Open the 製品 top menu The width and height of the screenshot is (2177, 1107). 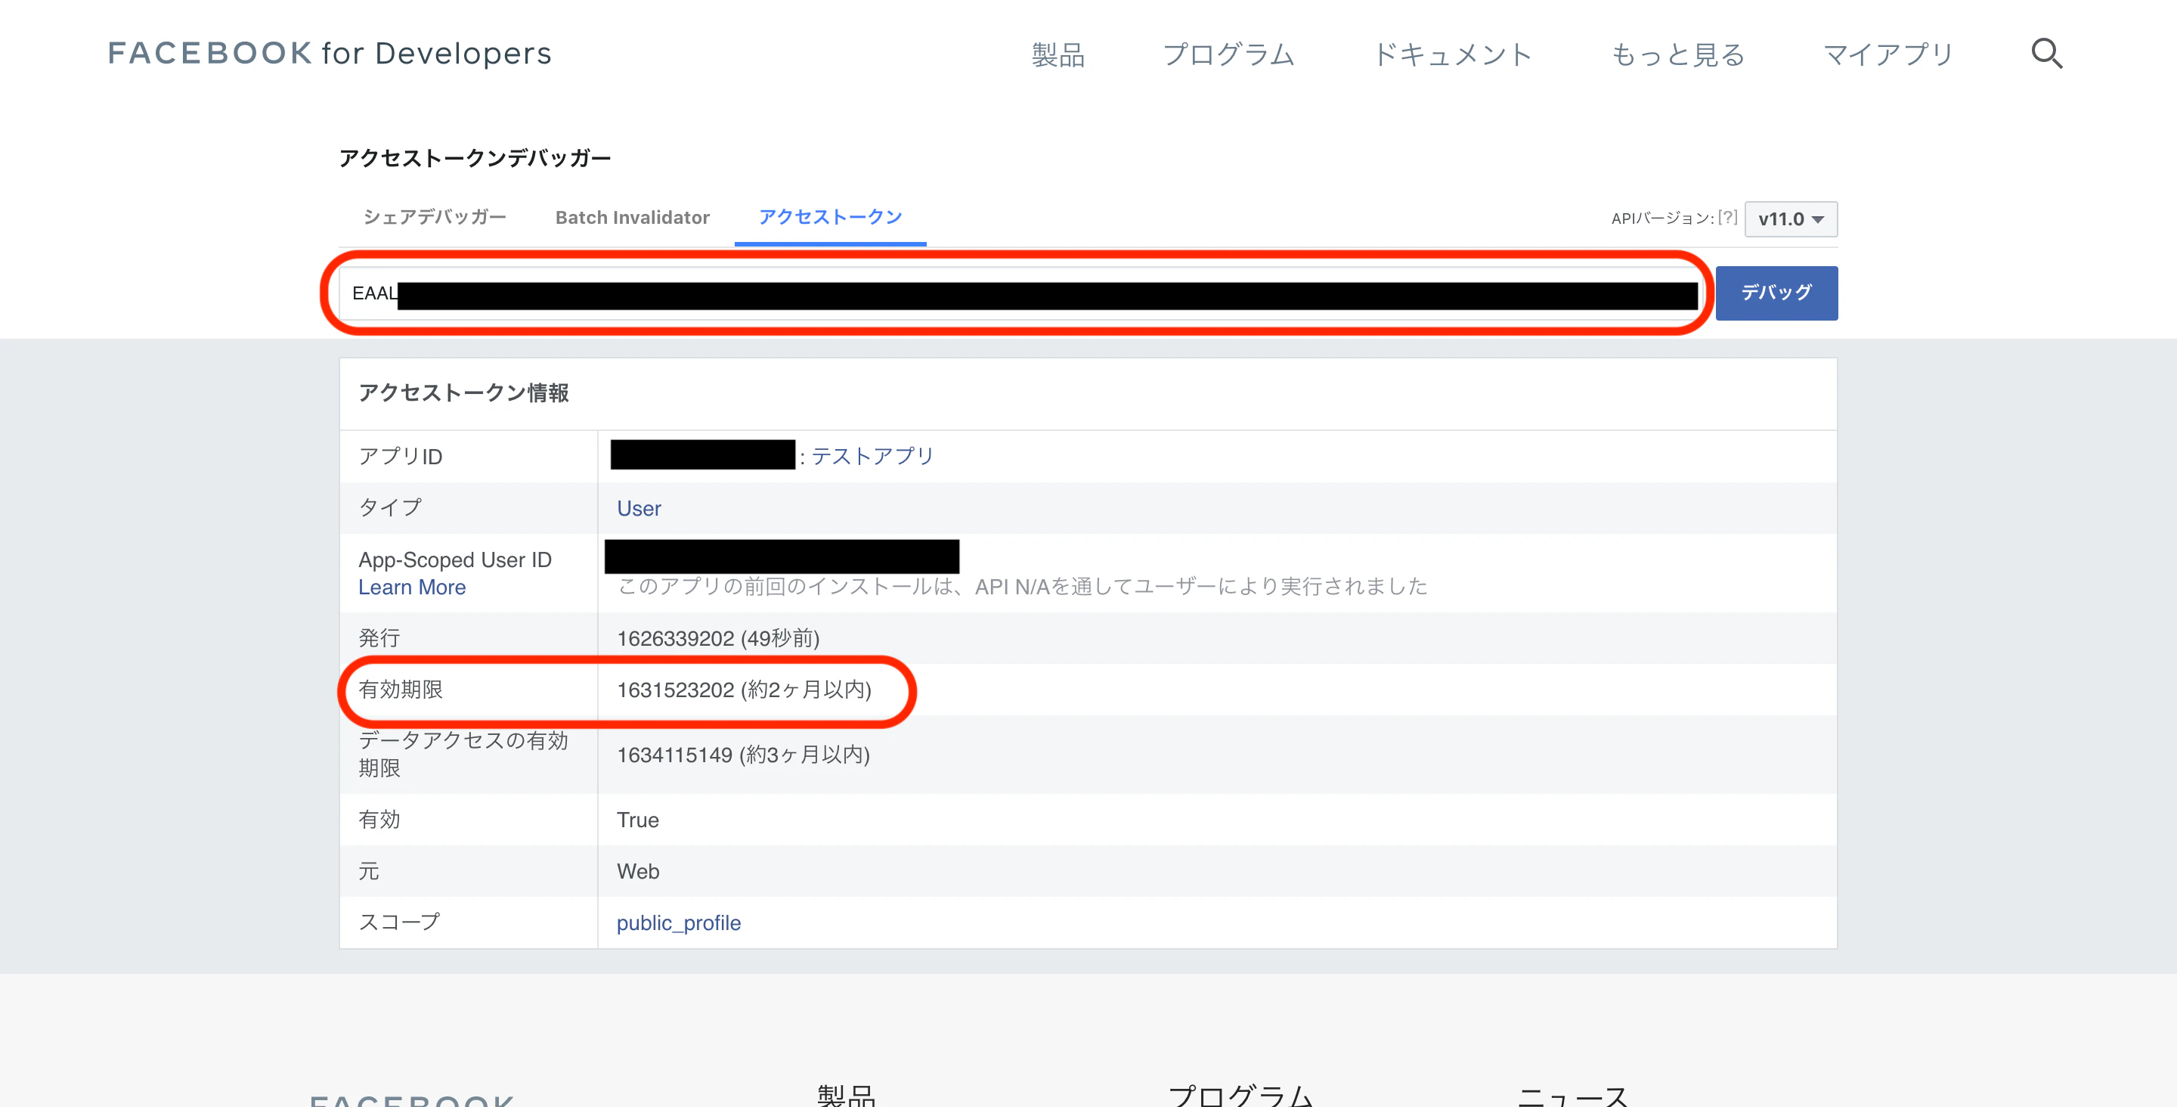point(1058,55)
